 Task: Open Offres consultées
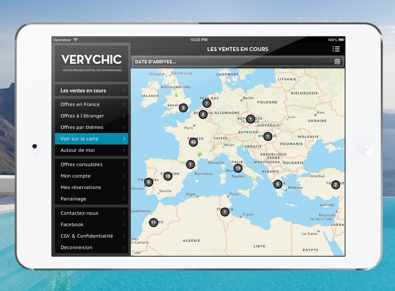coord(91,165)
